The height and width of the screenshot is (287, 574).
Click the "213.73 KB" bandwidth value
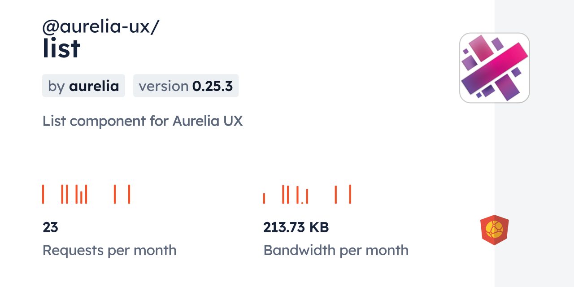pos(296,227)
